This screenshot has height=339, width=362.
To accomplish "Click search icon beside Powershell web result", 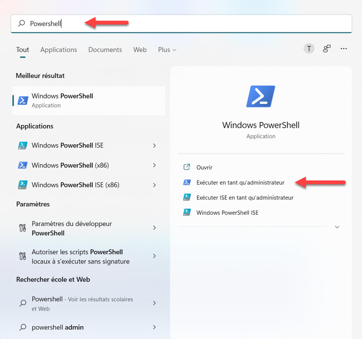I will [23, 303].
